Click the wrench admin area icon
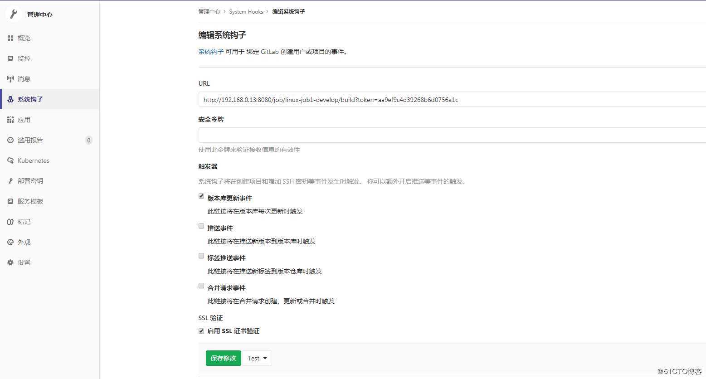Viewport: 706px width, 379px height. coord(14,14)
